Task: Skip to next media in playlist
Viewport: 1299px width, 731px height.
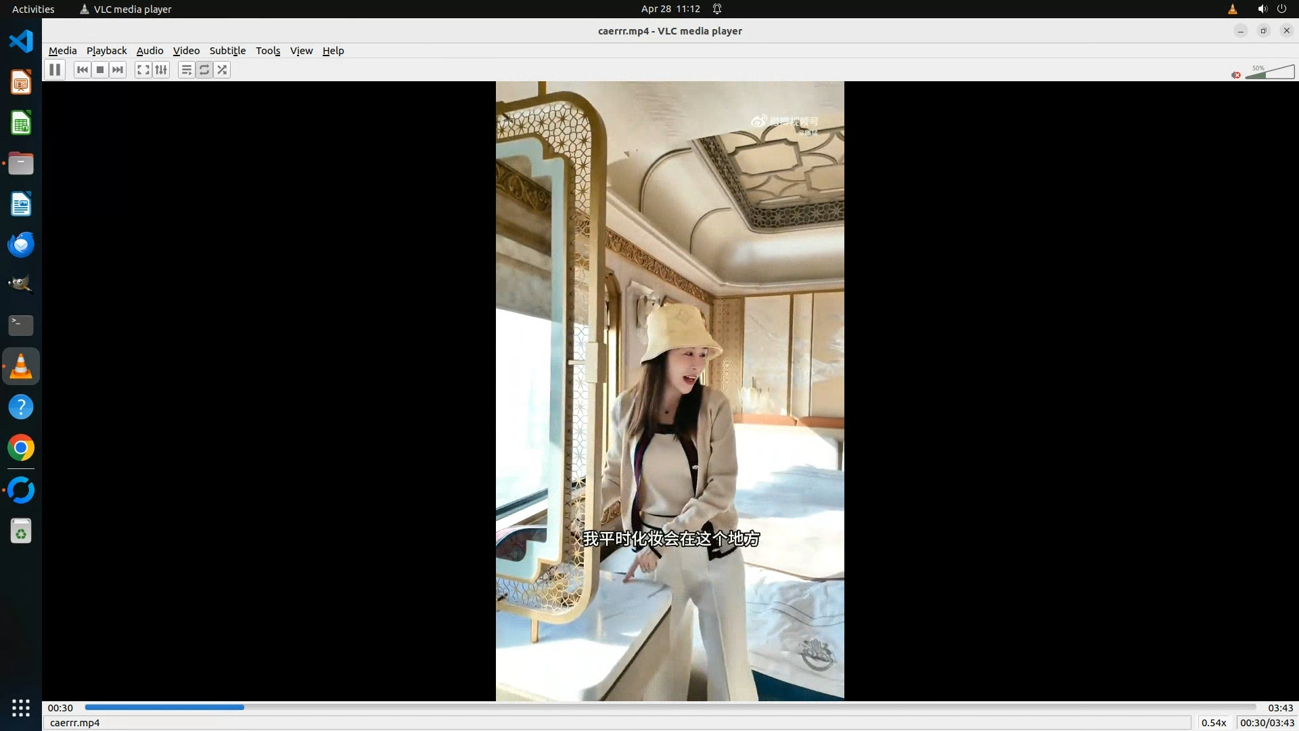Action: [118, 70]
